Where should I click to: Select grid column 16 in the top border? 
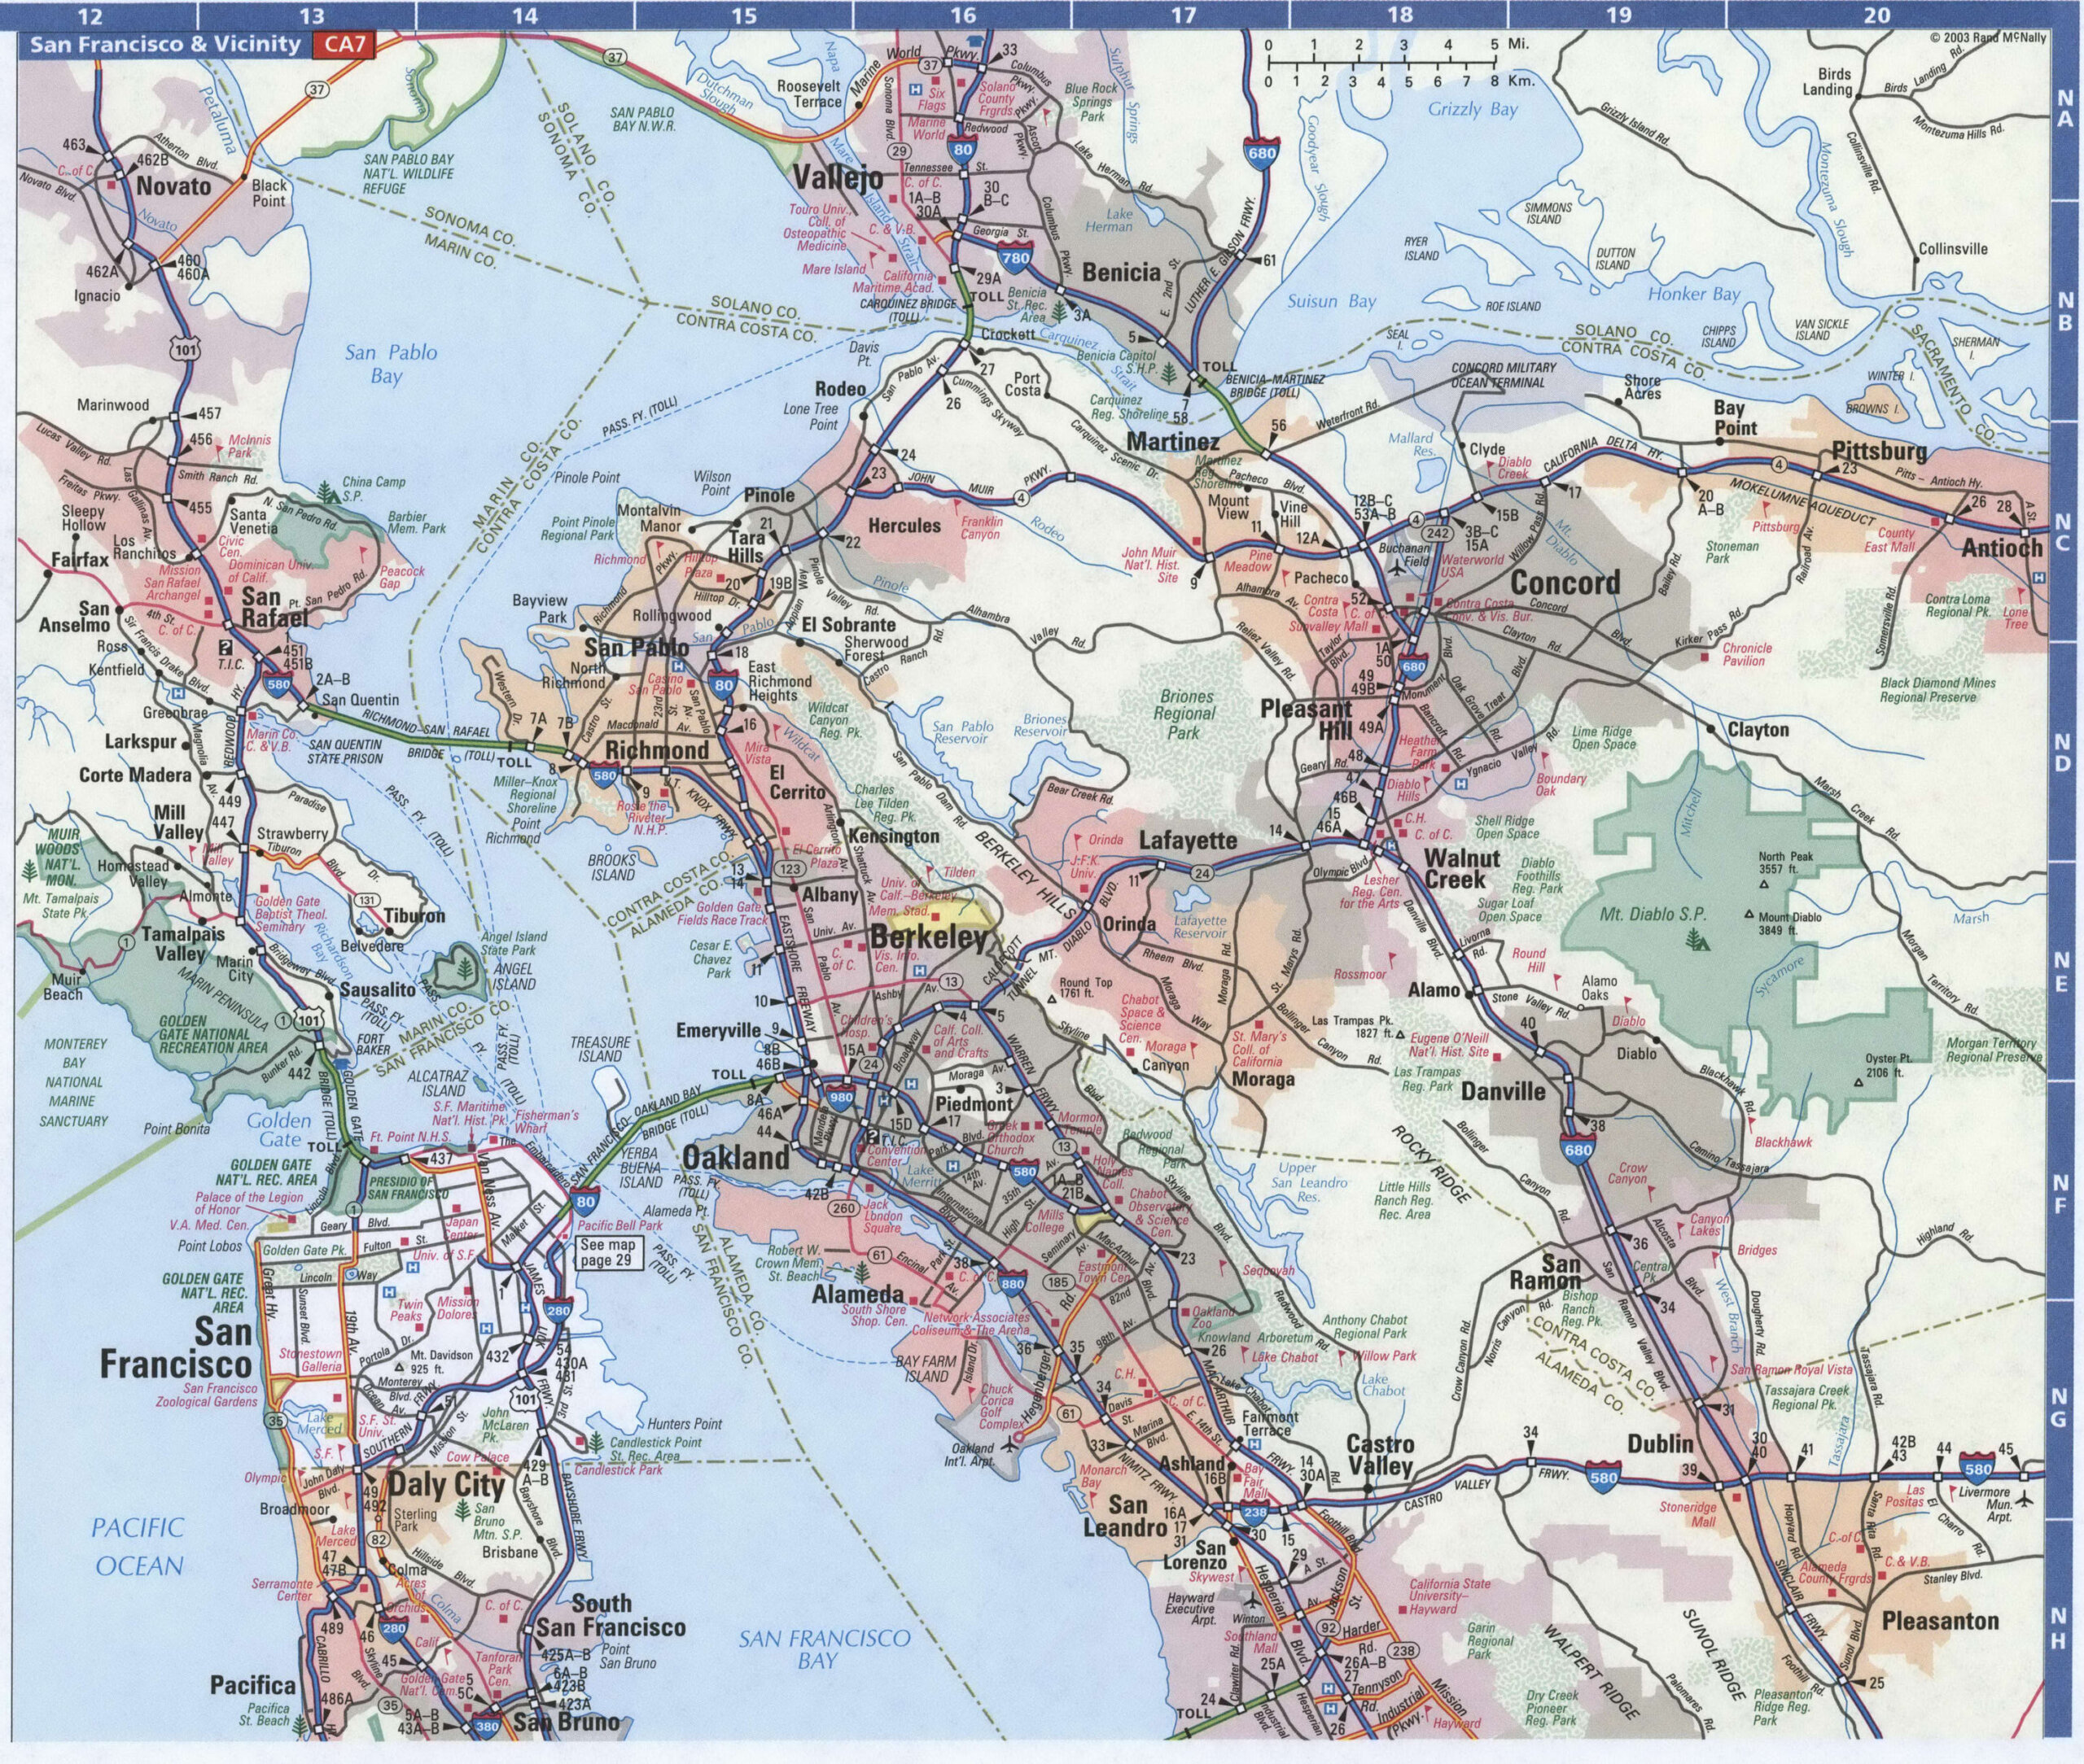click(x=962, y=15)
